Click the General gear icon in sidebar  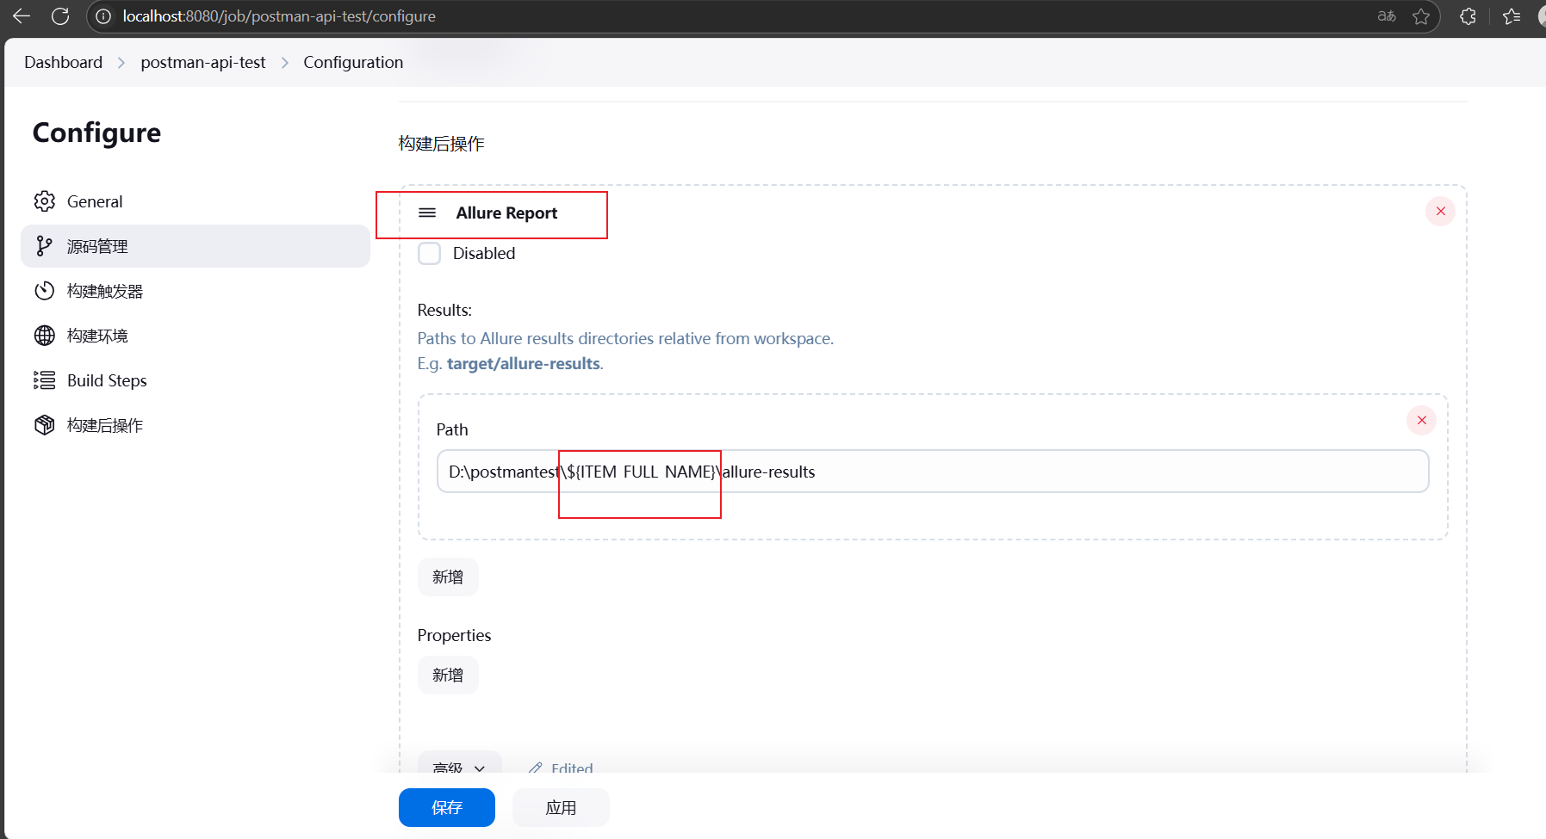tap(45, 201)
